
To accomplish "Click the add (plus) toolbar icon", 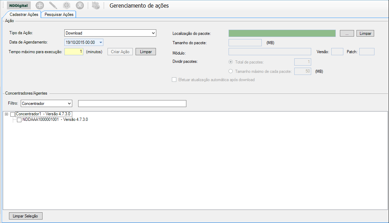I will (x=40, y=6).
